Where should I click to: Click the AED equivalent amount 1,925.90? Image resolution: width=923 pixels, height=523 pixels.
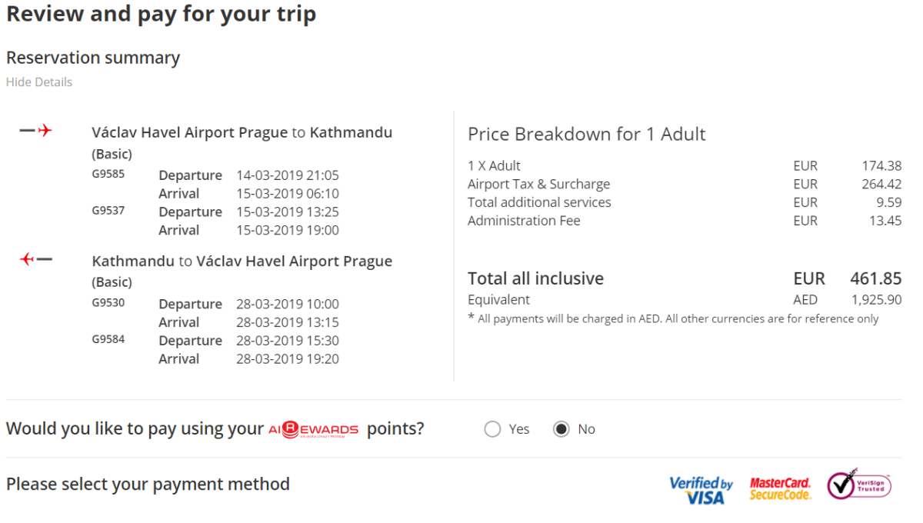tap(876, 300)
